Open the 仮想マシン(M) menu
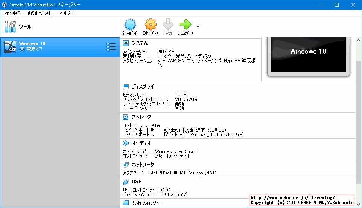 click(x=41, y=13)
